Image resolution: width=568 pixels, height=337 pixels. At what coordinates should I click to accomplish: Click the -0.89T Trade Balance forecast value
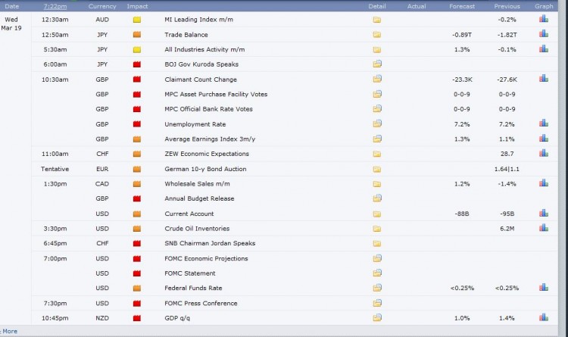pyautogui.click(x=462, y=35)
